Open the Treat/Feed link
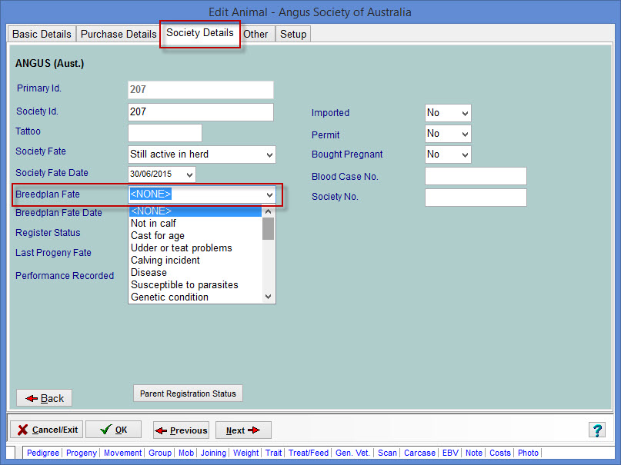This screenshot has width=621, height=465. pos(308,453)
